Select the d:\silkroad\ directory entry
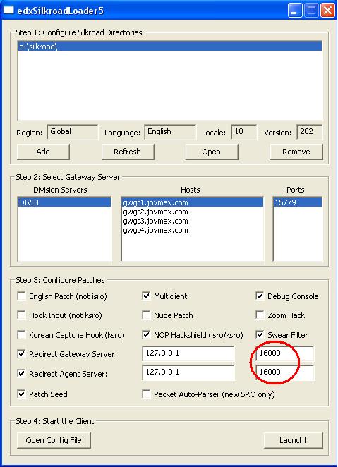338x467 pixels. click(170, 46)
